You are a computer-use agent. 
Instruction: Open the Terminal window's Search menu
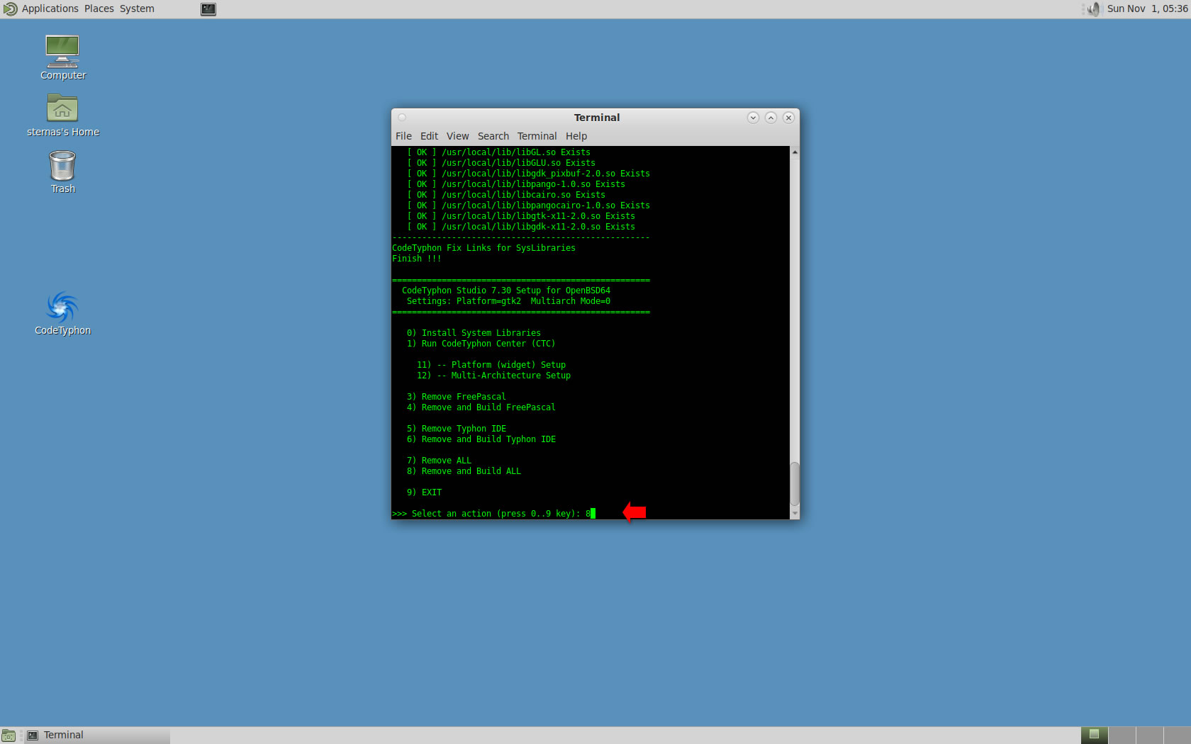tap(493, 136)
